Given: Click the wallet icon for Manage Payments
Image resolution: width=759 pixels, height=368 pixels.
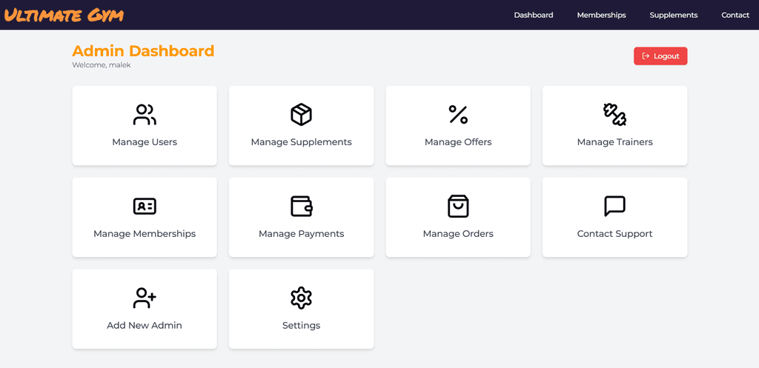Looking at the screenshot, I should pos(301,207).
